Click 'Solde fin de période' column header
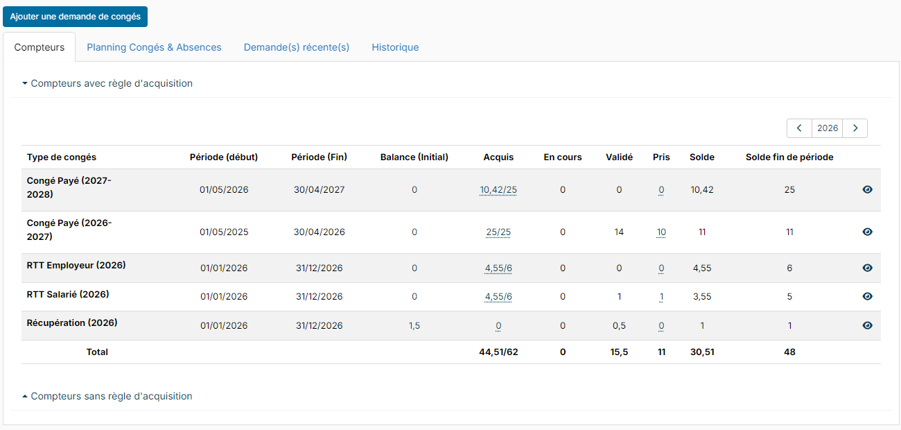Viewport: 901px width, 430px height. [x=789, y=157]
